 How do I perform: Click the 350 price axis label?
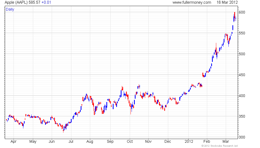[242, 117]
